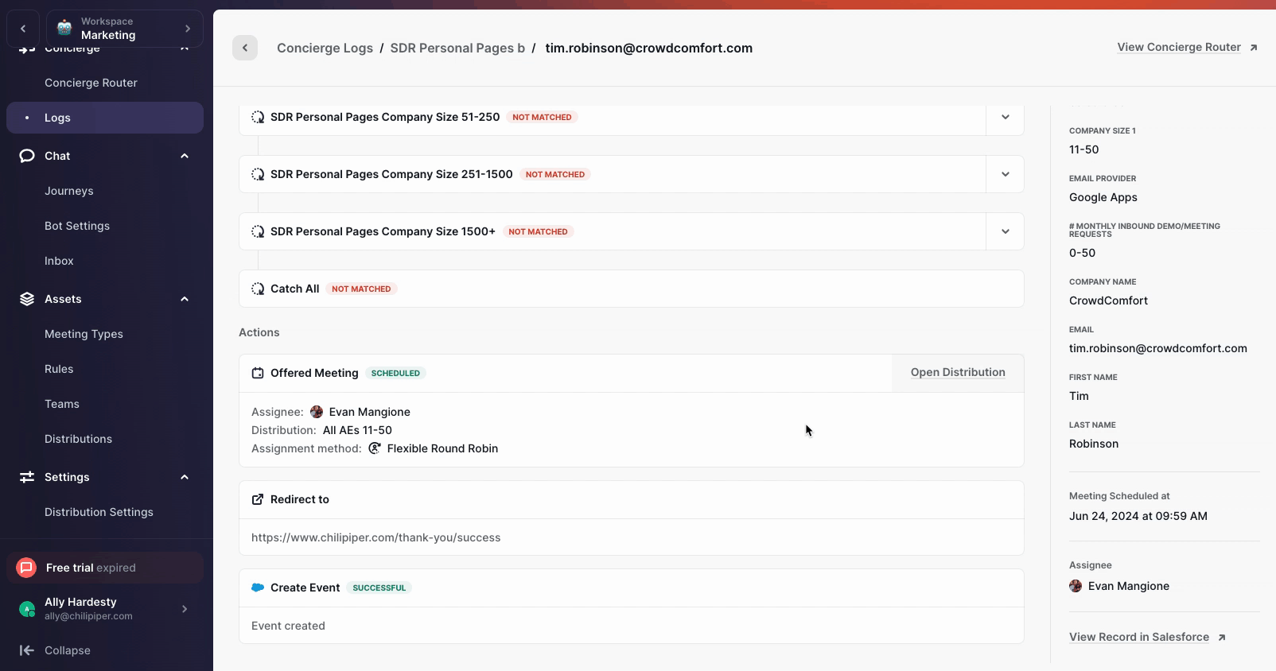Click the email value in the details panel
1276x671 pixels.
click(x=1158, y=348)
